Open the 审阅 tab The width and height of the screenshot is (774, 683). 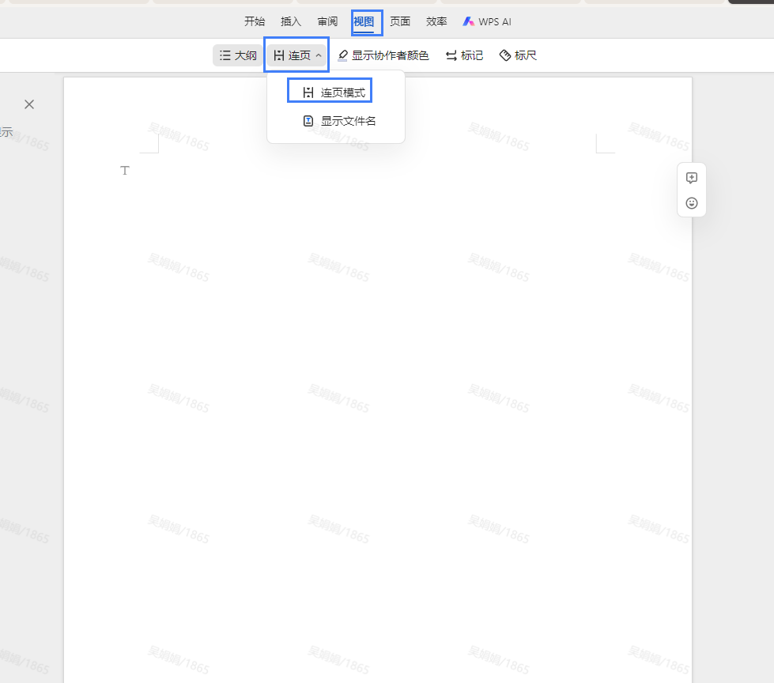click(x=327, y=21)
